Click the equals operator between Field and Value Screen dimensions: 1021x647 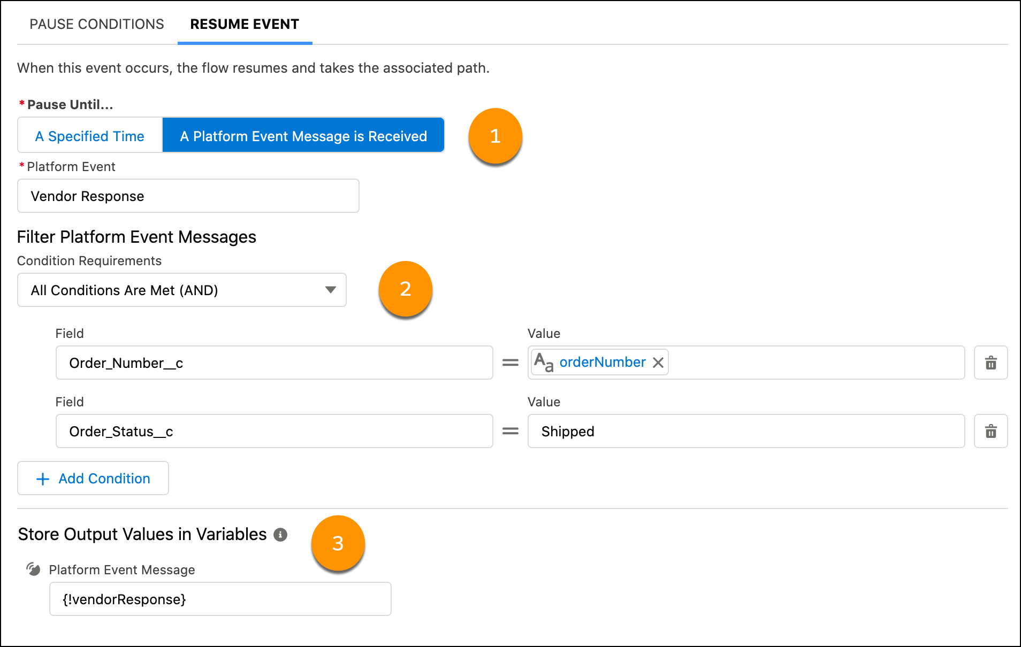[x=510, y=363]
